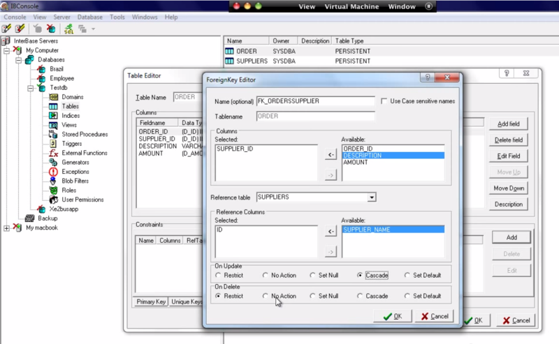Move column to Selected with left arrow

pyautogui.click(x=331, y=154)
